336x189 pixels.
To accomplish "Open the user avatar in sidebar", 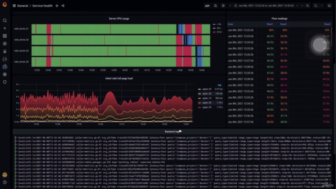I will (x=5, y=175).
